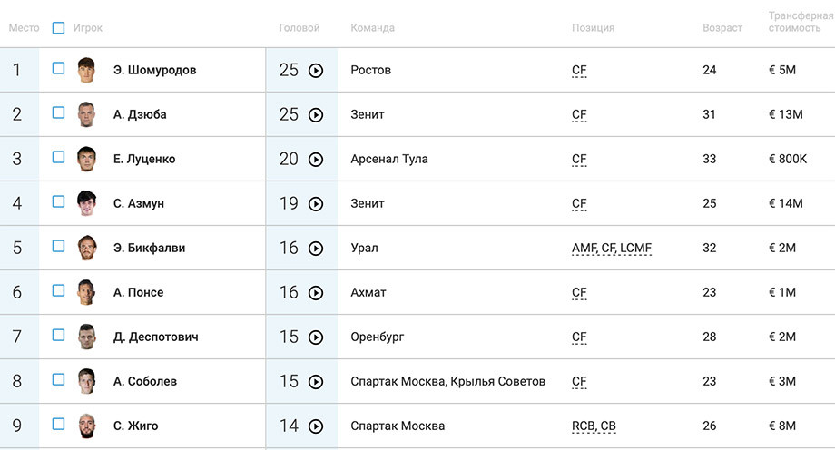Check the box for Э. Шомуродов
Screen dimensions: 835x450
pyautogui.click(x=59, y=68)
